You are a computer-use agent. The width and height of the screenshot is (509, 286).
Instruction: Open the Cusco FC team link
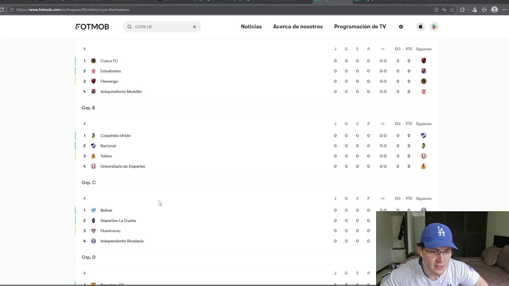coord(109,61)
